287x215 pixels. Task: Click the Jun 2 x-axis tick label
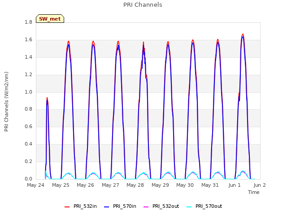click(260, 185)
